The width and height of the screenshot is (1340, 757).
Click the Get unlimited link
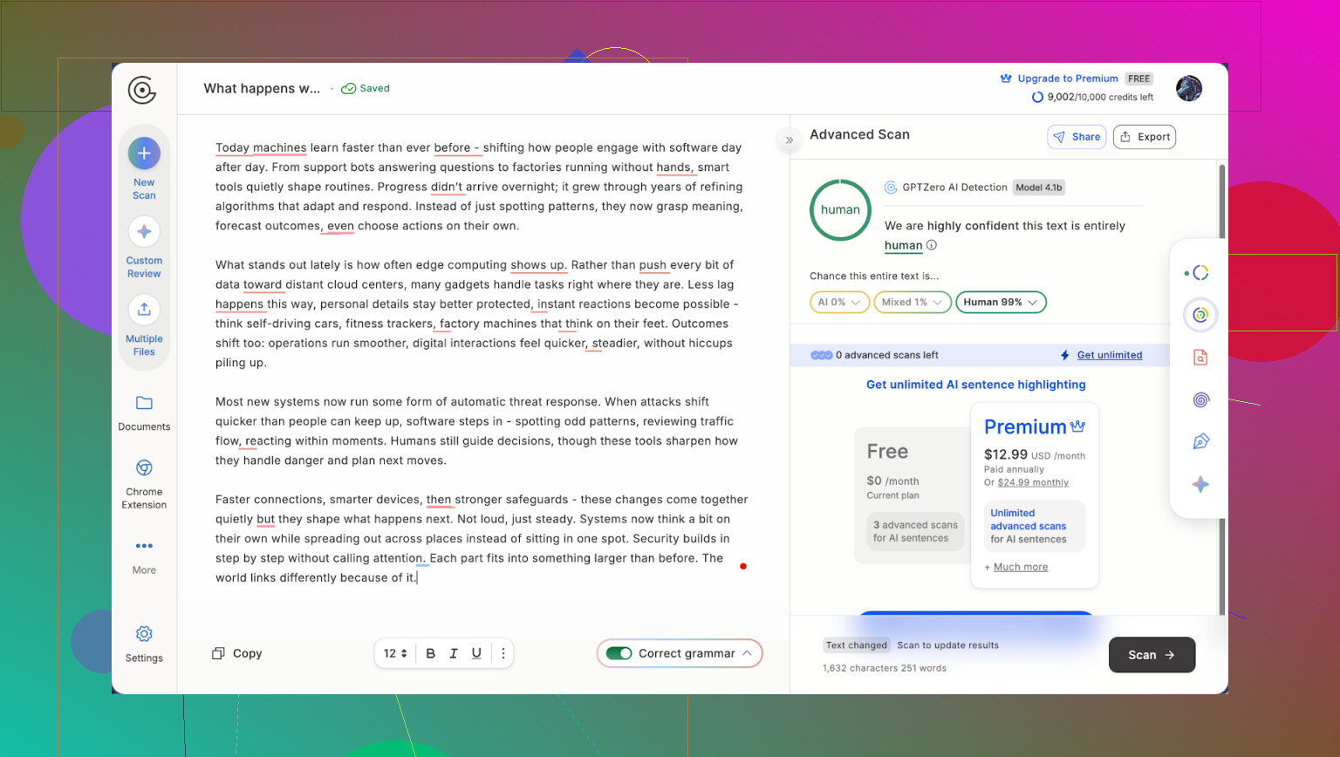pos(1109,355)
